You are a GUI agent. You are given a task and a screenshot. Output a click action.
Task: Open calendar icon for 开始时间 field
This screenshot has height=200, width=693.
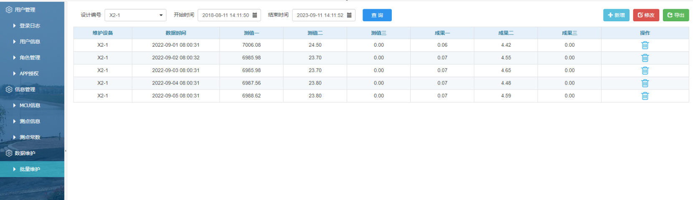[255, 15]
